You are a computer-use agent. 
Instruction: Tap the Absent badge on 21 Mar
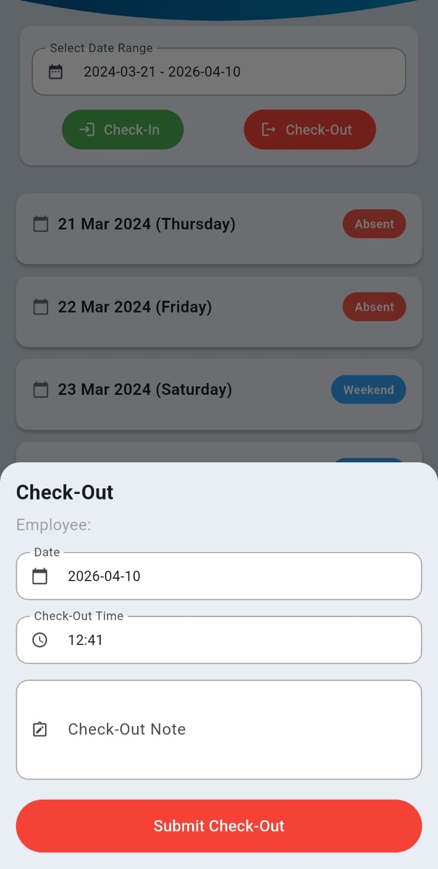point(374,224)
